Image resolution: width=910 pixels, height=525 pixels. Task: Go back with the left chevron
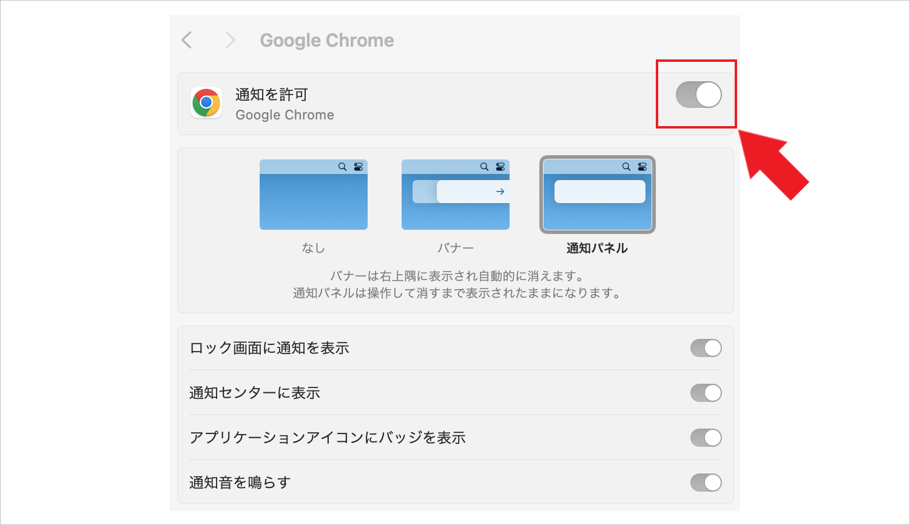187,40
